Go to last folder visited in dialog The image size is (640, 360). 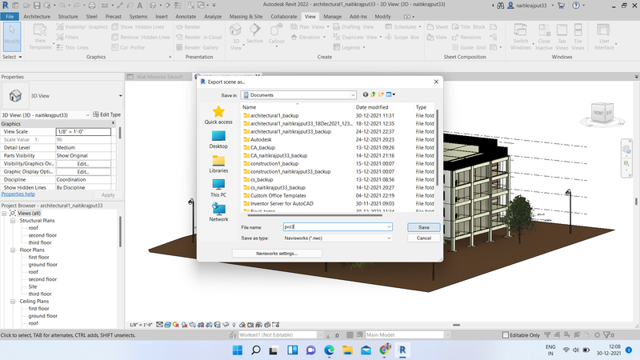click(366, 94)
